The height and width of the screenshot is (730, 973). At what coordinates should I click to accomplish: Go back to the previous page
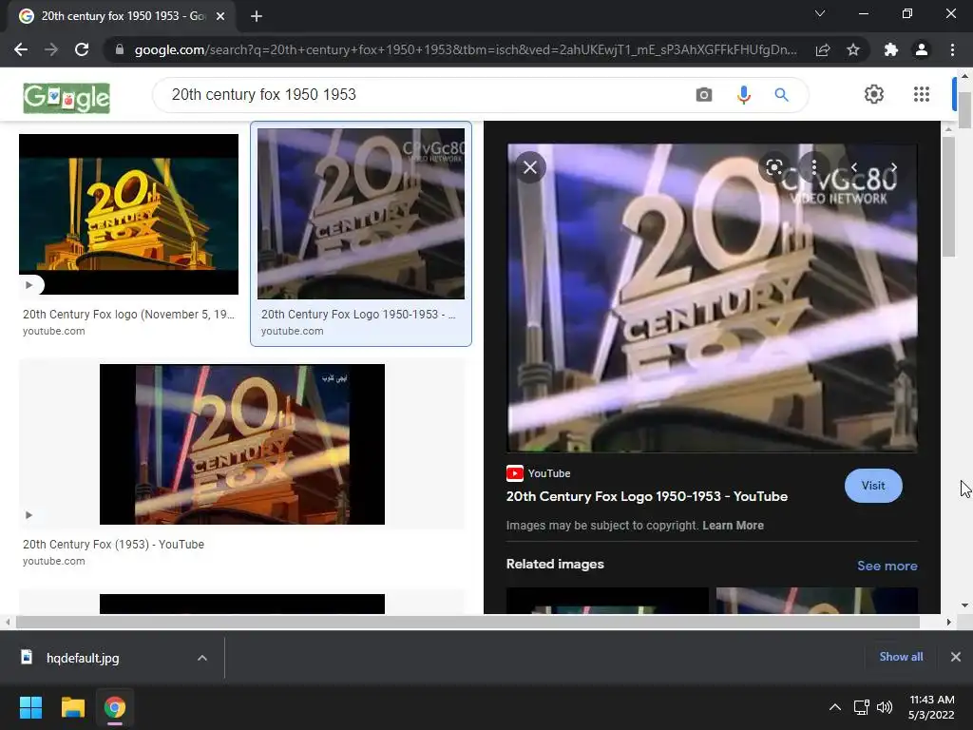click(x=21, y=49)
